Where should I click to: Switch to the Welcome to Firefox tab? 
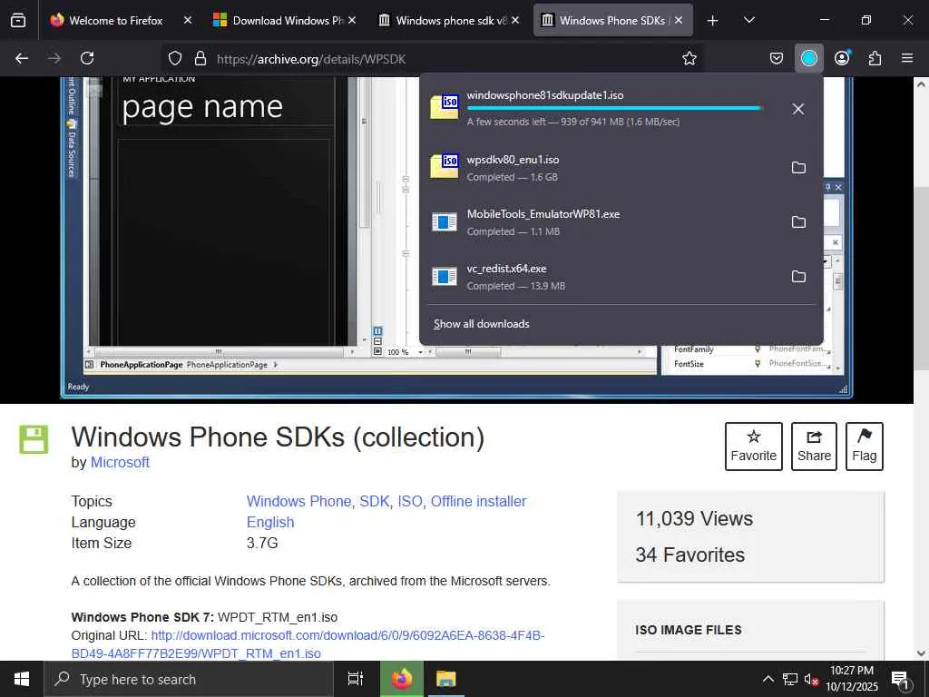116,20
